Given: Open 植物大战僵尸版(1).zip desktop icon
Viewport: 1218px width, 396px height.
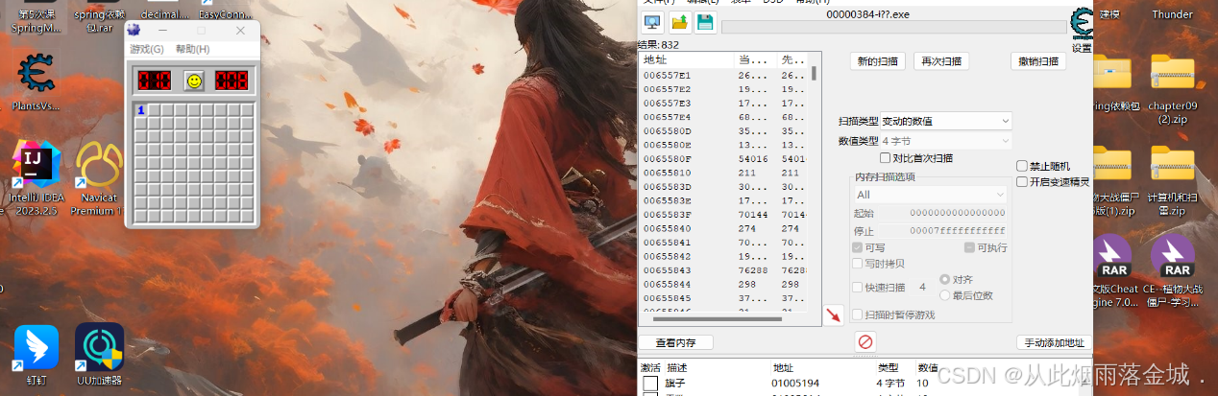Looking at the screenshot, I should coord(1114,182).
